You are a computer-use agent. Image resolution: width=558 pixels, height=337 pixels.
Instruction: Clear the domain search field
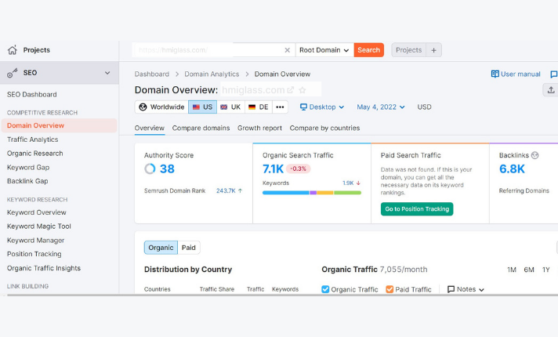pos(287,50)
